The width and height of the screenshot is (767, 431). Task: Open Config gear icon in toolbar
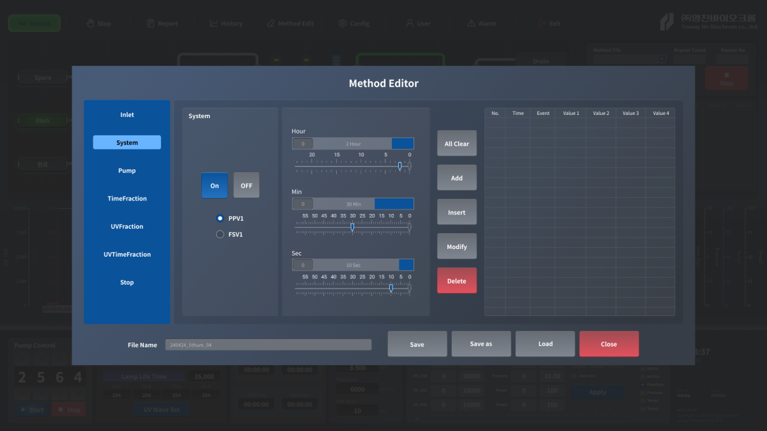343,24
